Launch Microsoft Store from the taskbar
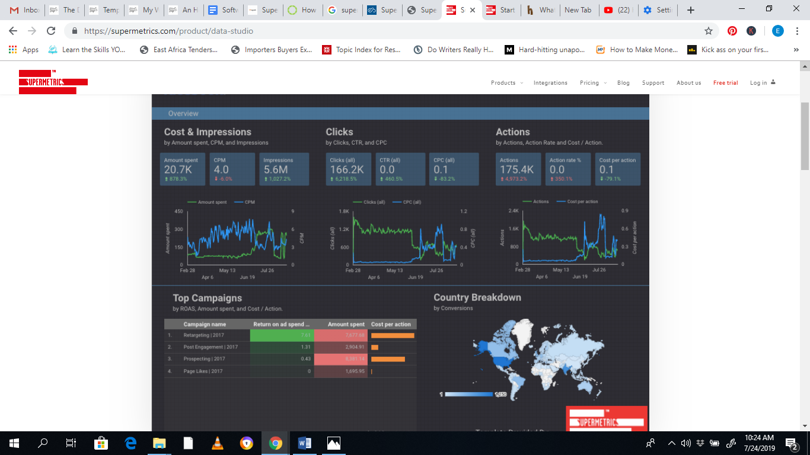Viewport: 810px width, 455px height. click(x=101, y=443)
